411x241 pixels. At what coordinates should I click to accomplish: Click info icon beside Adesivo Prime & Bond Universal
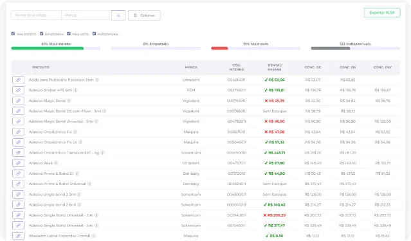89,184
